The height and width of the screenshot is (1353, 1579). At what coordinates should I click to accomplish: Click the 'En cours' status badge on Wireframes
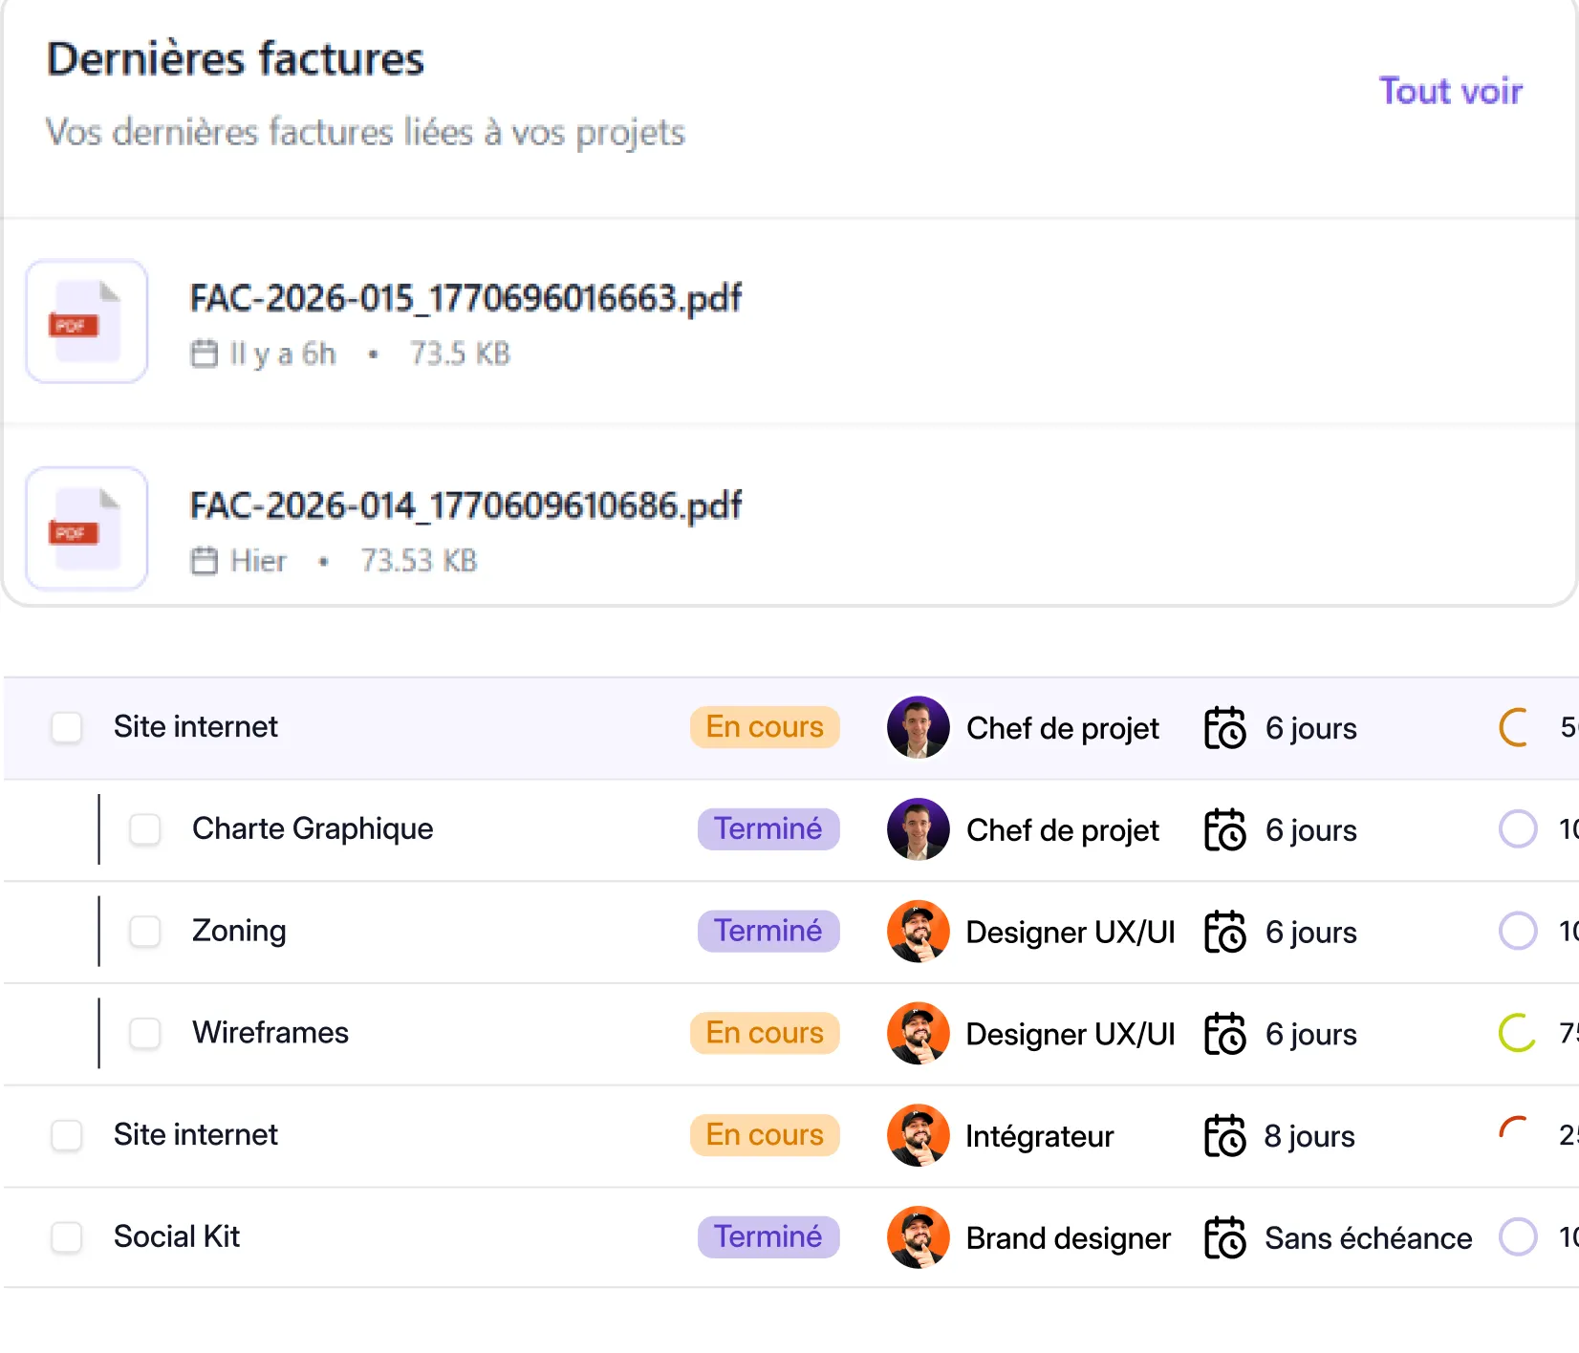[765, 1033]
